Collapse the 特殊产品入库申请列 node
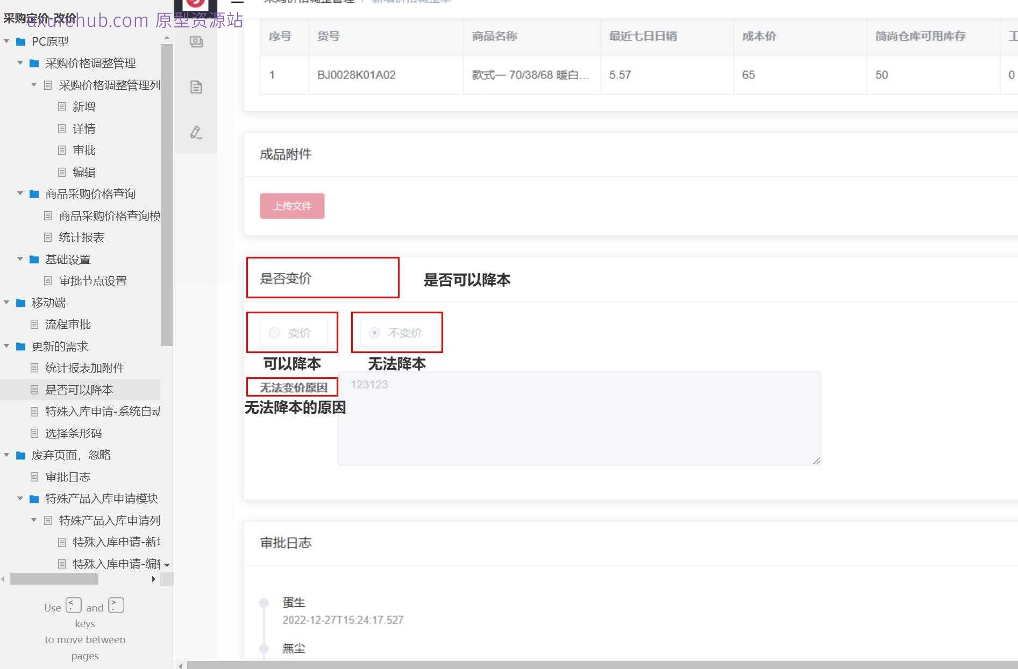 pos(34,520)
